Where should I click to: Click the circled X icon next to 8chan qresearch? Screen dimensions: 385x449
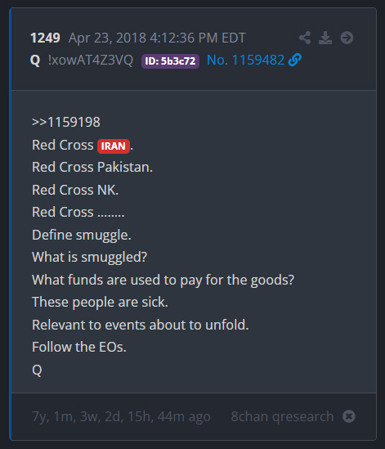pos(349,416)
